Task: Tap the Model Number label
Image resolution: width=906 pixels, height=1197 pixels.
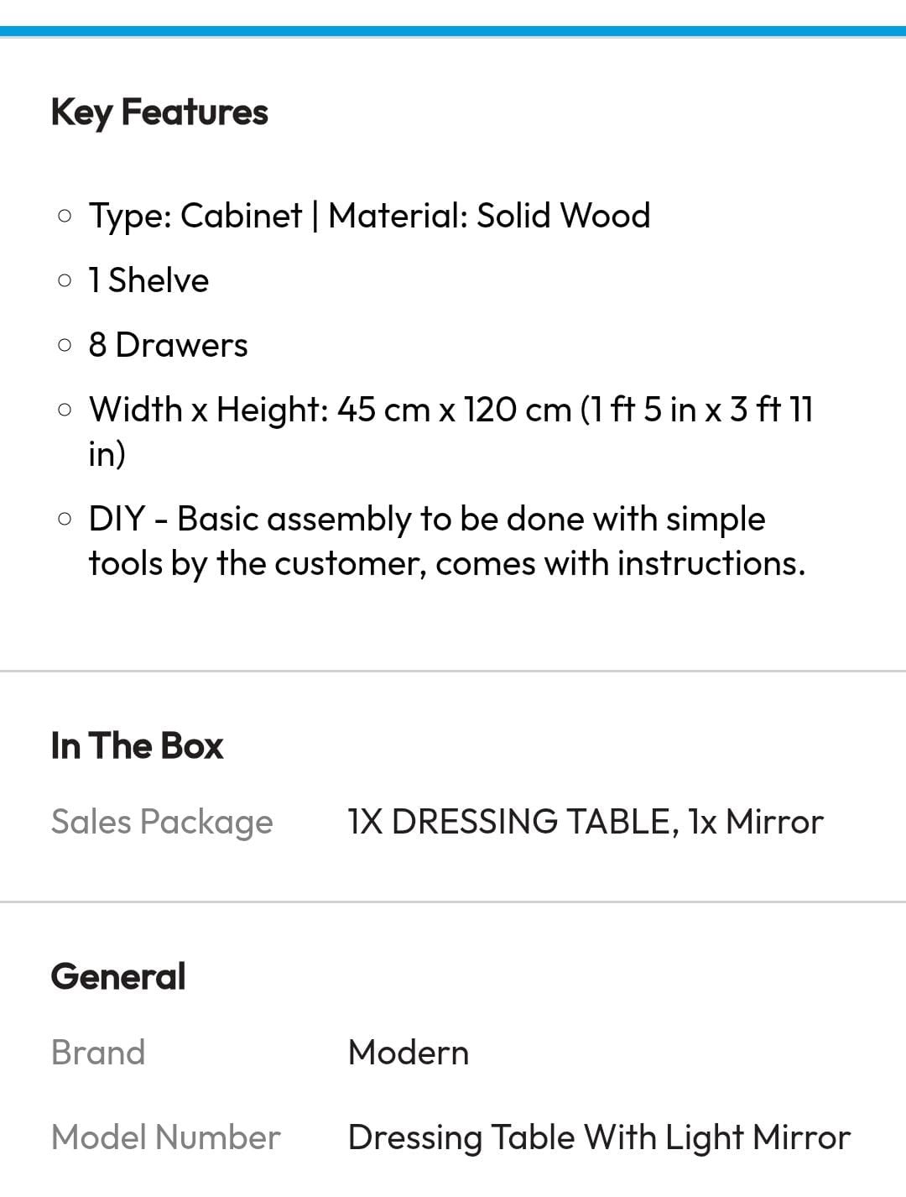Action: click(x=166, y=1137)
